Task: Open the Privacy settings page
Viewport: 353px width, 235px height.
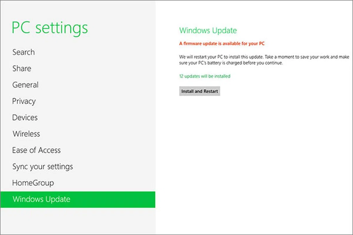Action: [x=24, y=101]
